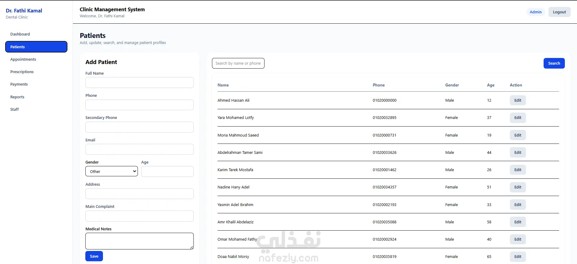The width and height of the screenshot is (577, 264).
Task: Click the Action column header
Action: [x=516, y=85]
